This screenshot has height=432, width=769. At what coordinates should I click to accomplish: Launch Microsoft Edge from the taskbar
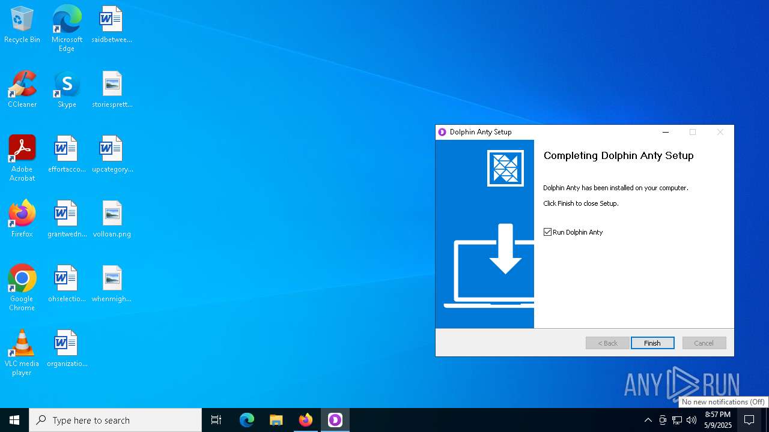point(247,420)
